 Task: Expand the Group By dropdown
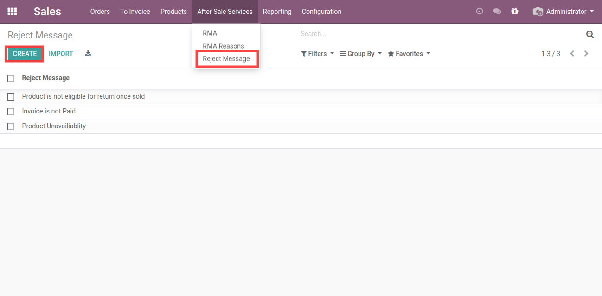tap(361, 54)
